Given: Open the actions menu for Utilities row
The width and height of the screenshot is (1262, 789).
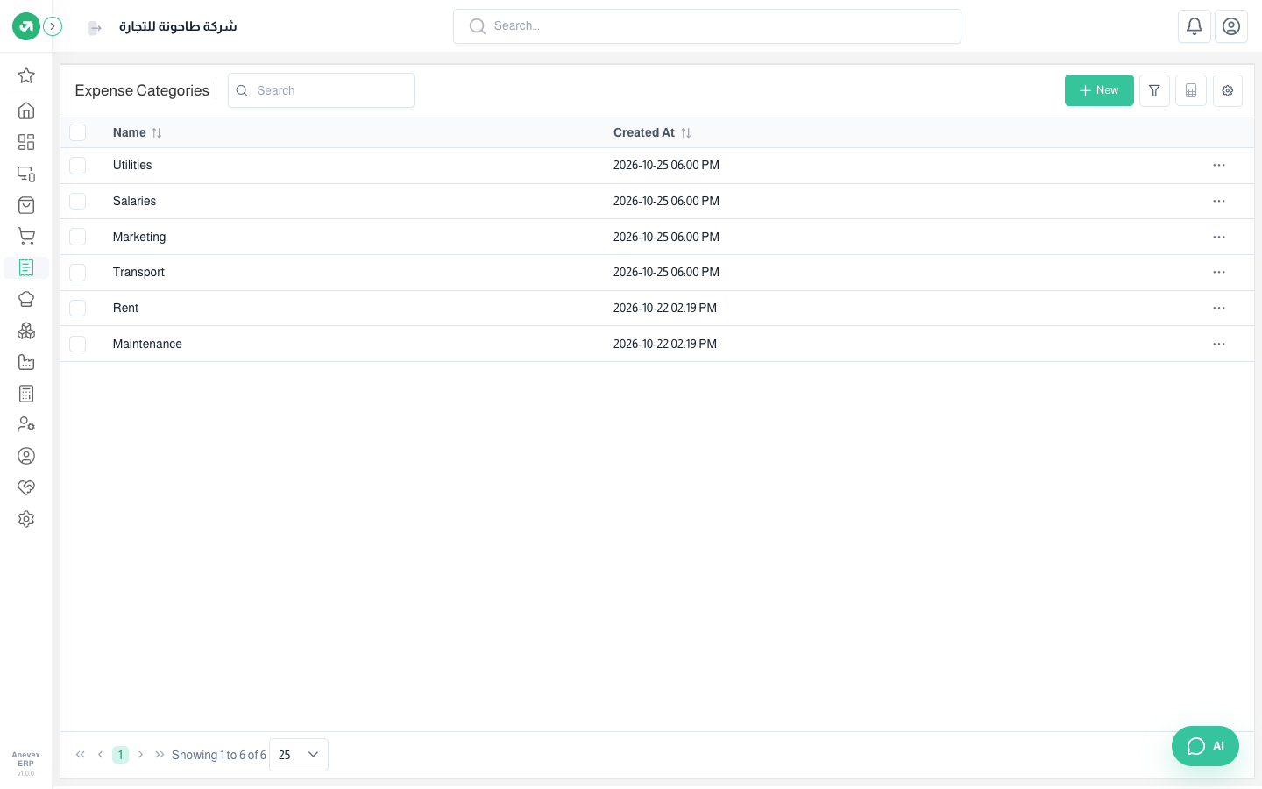Looking at the screenshot, I should point(1219,166).
